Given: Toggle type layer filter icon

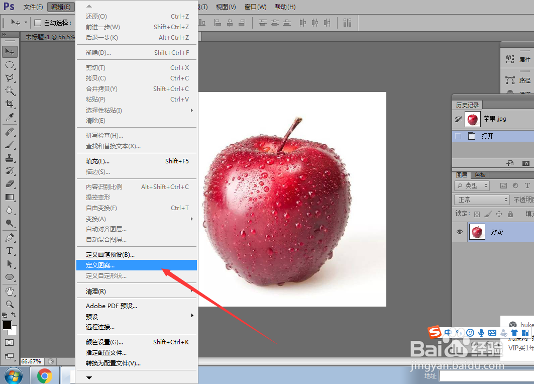Looking at the screenshot, I should [527, 185].
